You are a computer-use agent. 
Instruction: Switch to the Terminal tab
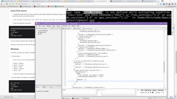click(76, 98)
